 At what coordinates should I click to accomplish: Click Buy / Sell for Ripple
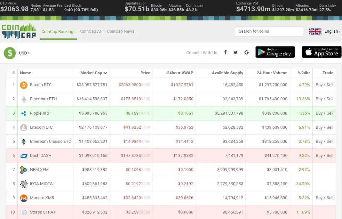[324, 113]
